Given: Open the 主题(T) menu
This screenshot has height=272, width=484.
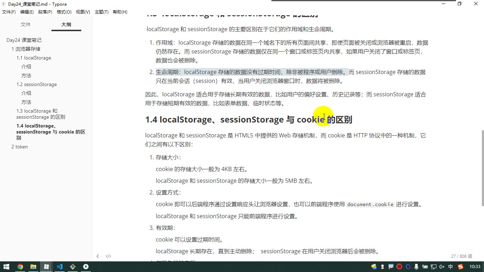Looking at the screenshot, I should pos(101,12).
